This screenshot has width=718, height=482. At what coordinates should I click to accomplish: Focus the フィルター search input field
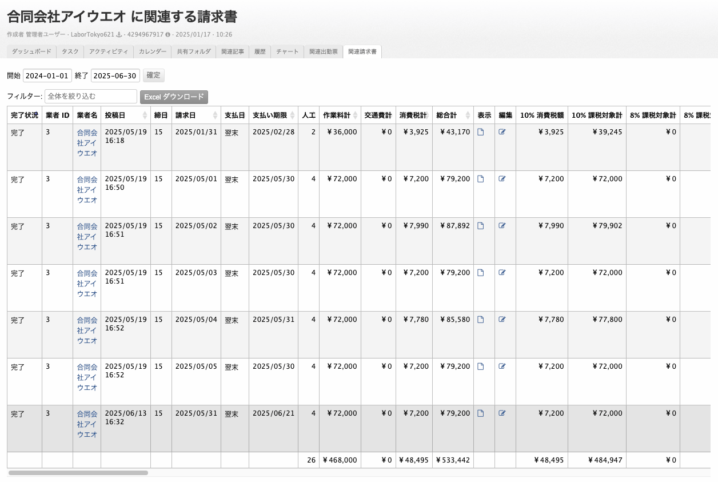(x=90, y=96)
